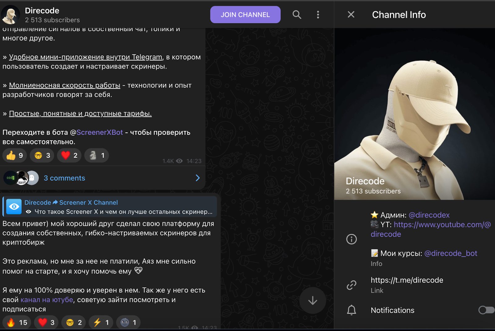Click the 14:23 timestamp of the first message
Image resolution: width=495 pixels, height=331 pixels.
click(194, 161)
